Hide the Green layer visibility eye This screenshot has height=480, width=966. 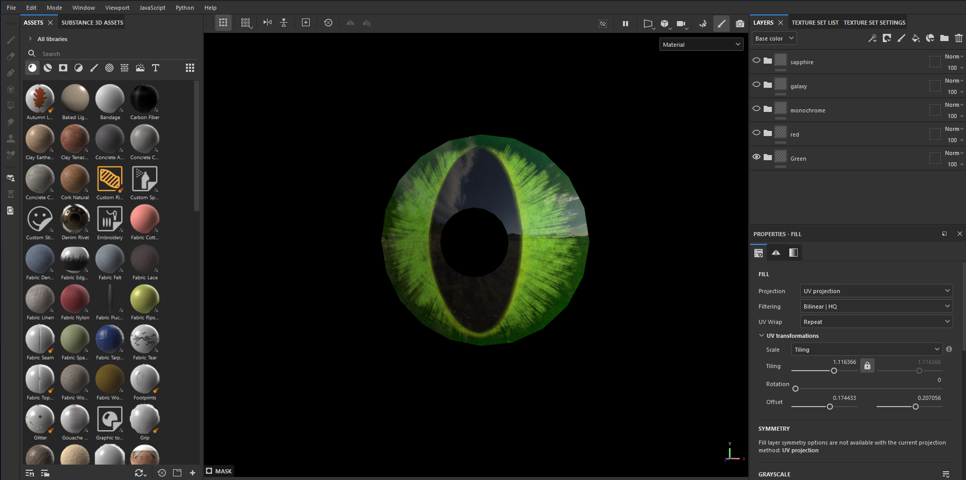tap(756, 157)
